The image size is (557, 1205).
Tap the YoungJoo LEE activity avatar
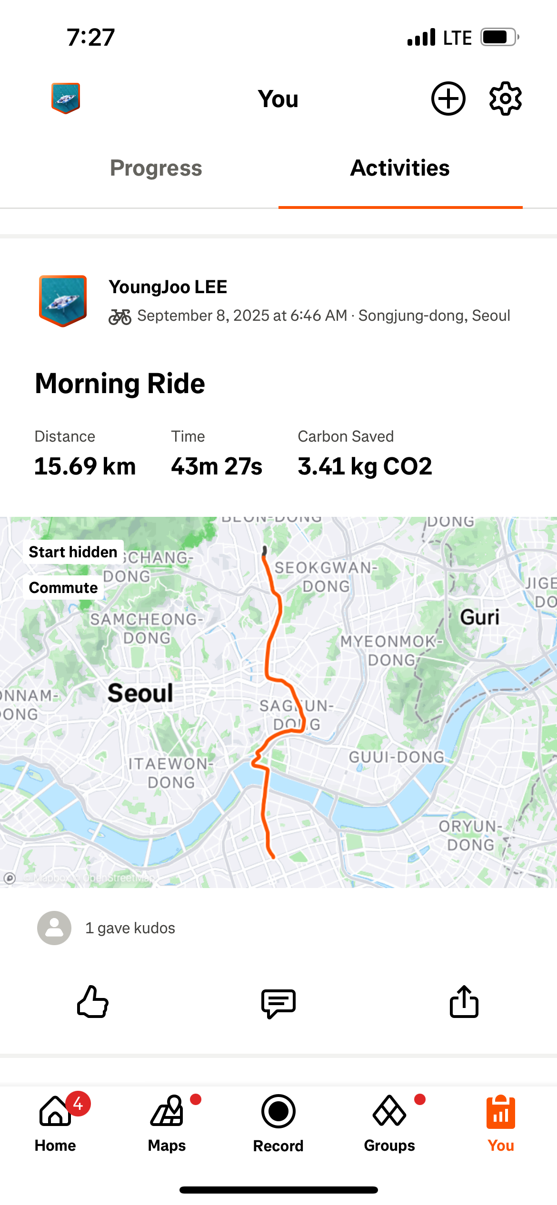(63, 301)
